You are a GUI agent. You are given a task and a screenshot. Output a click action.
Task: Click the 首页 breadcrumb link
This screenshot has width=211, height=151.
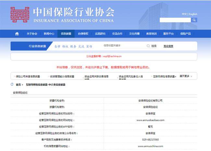coord(18,85)
